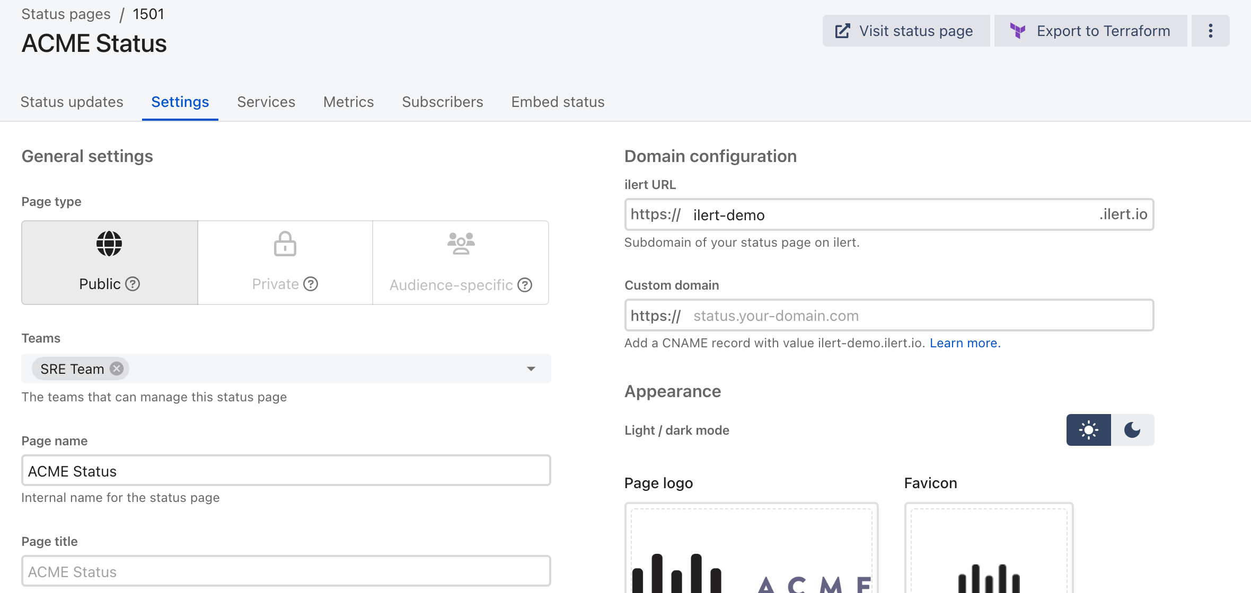Viewport: 1251px width, 593px height.
Task: Click the people group icon
Action: click(461, 244)
